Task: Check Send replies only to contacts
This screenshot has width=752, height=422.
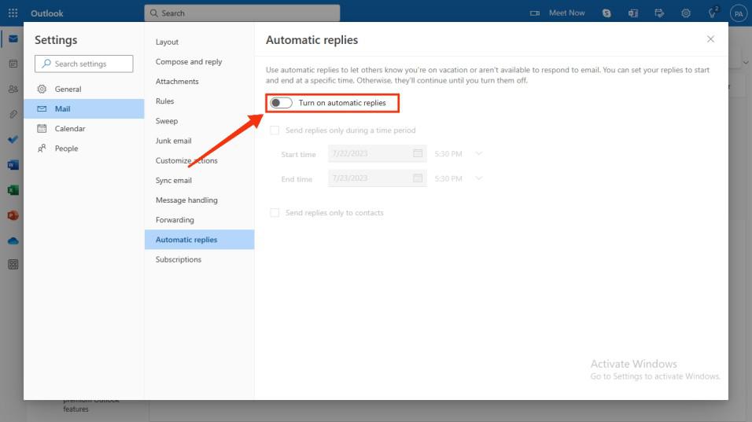Action: click(275, 213)
